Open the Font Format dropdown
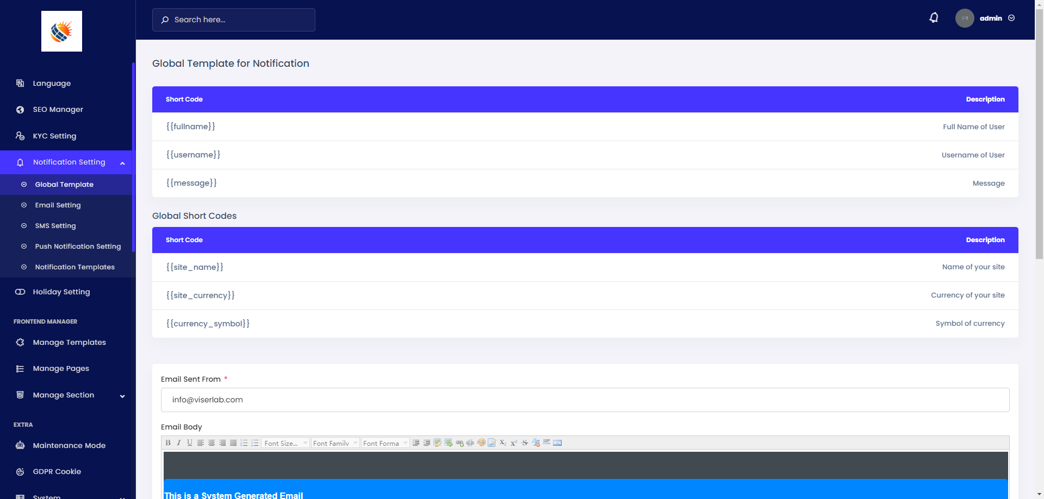This screenshot has height=499, width=1044. [x=385, y=443]
